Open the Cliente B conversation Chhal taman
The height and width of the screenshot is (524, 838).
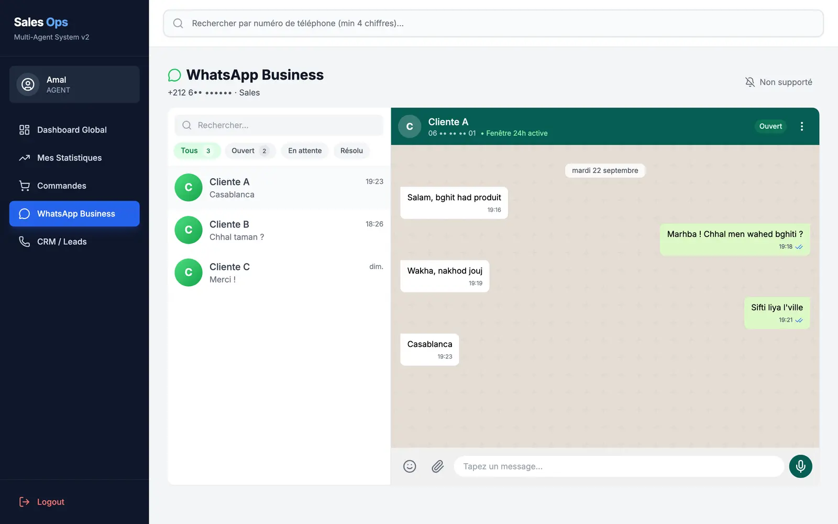[x=279, y=230]
